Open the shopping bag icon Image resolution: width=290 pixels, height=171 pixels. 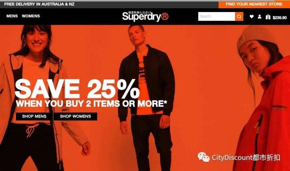[268, 17]
